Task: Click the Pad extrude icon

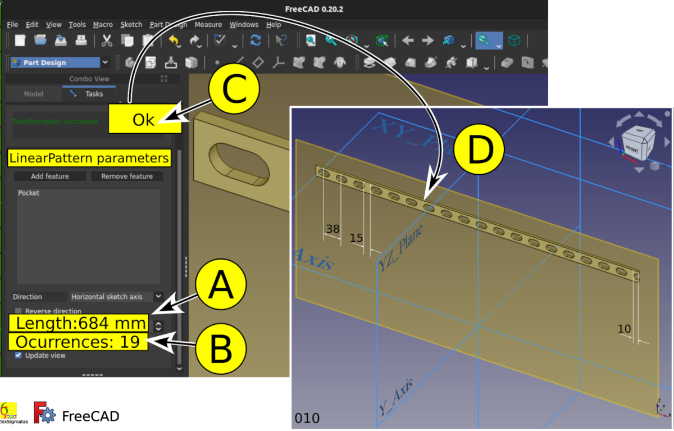Action: [x=370, y=62]
